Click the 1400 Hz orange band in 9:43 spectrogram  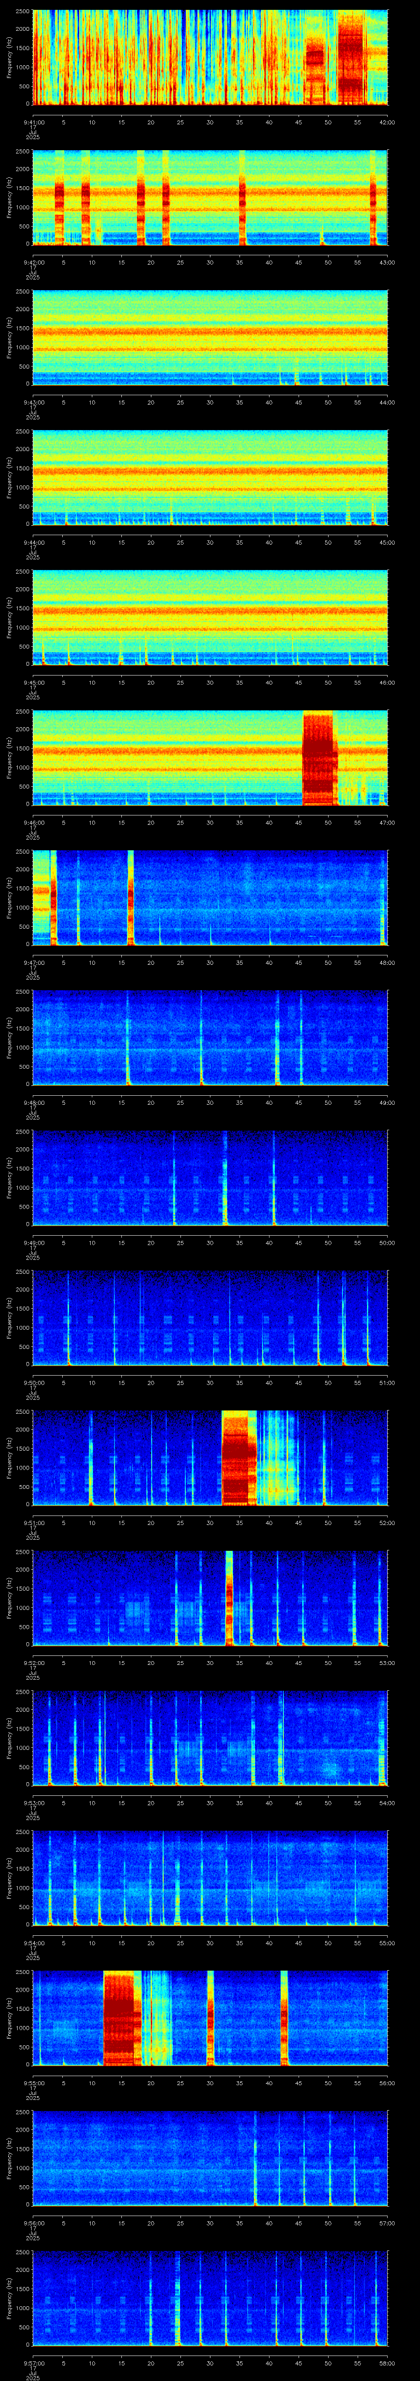[x=210, y=331]
